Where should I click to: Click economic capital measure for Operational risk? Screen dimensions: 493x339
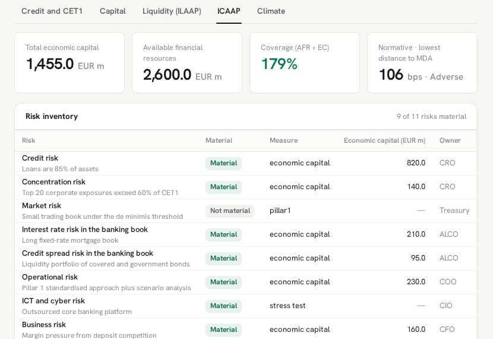[x=299, y=282]
